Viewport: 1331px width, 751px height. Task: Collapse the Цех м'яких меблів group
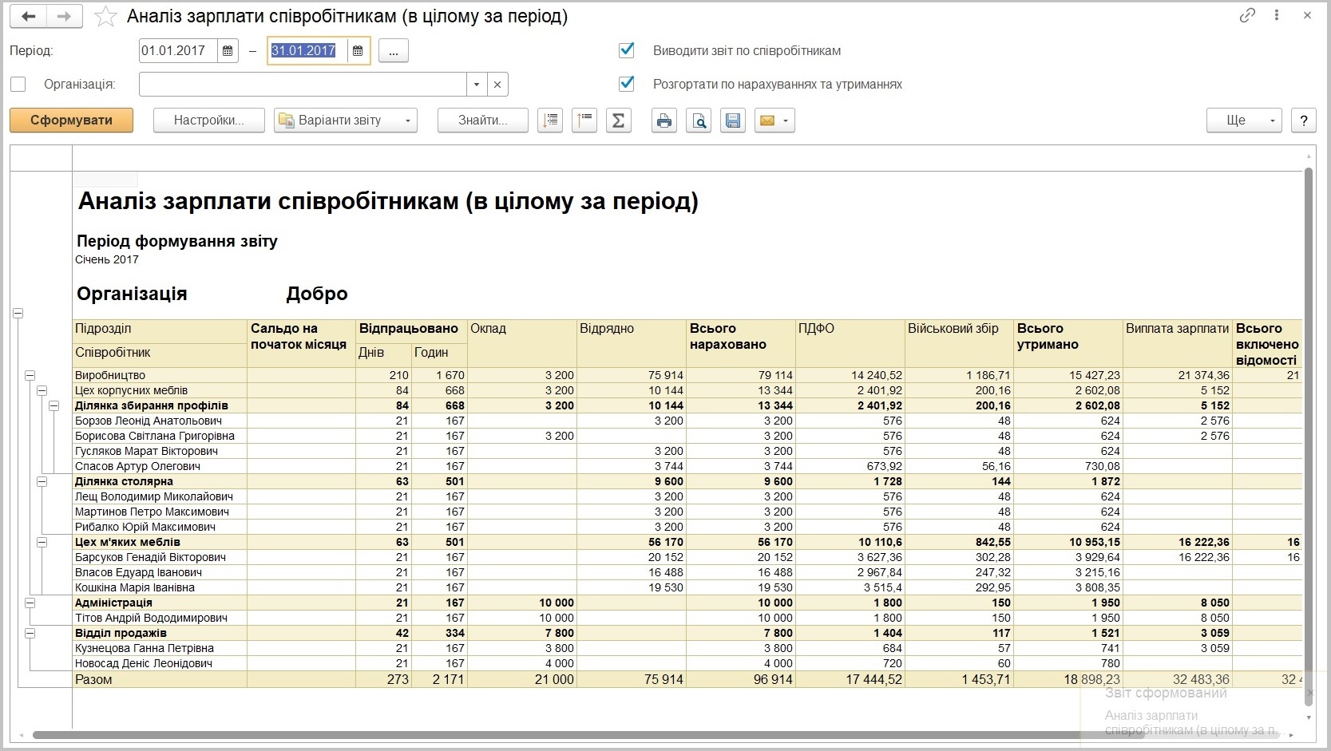(x=42, y=542)
